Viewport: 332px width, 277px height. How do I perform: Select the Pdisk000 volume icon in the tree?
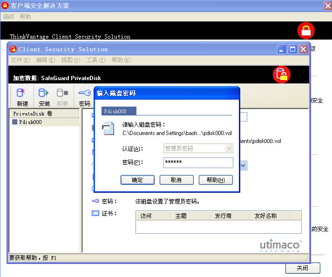tap(14, 122)
